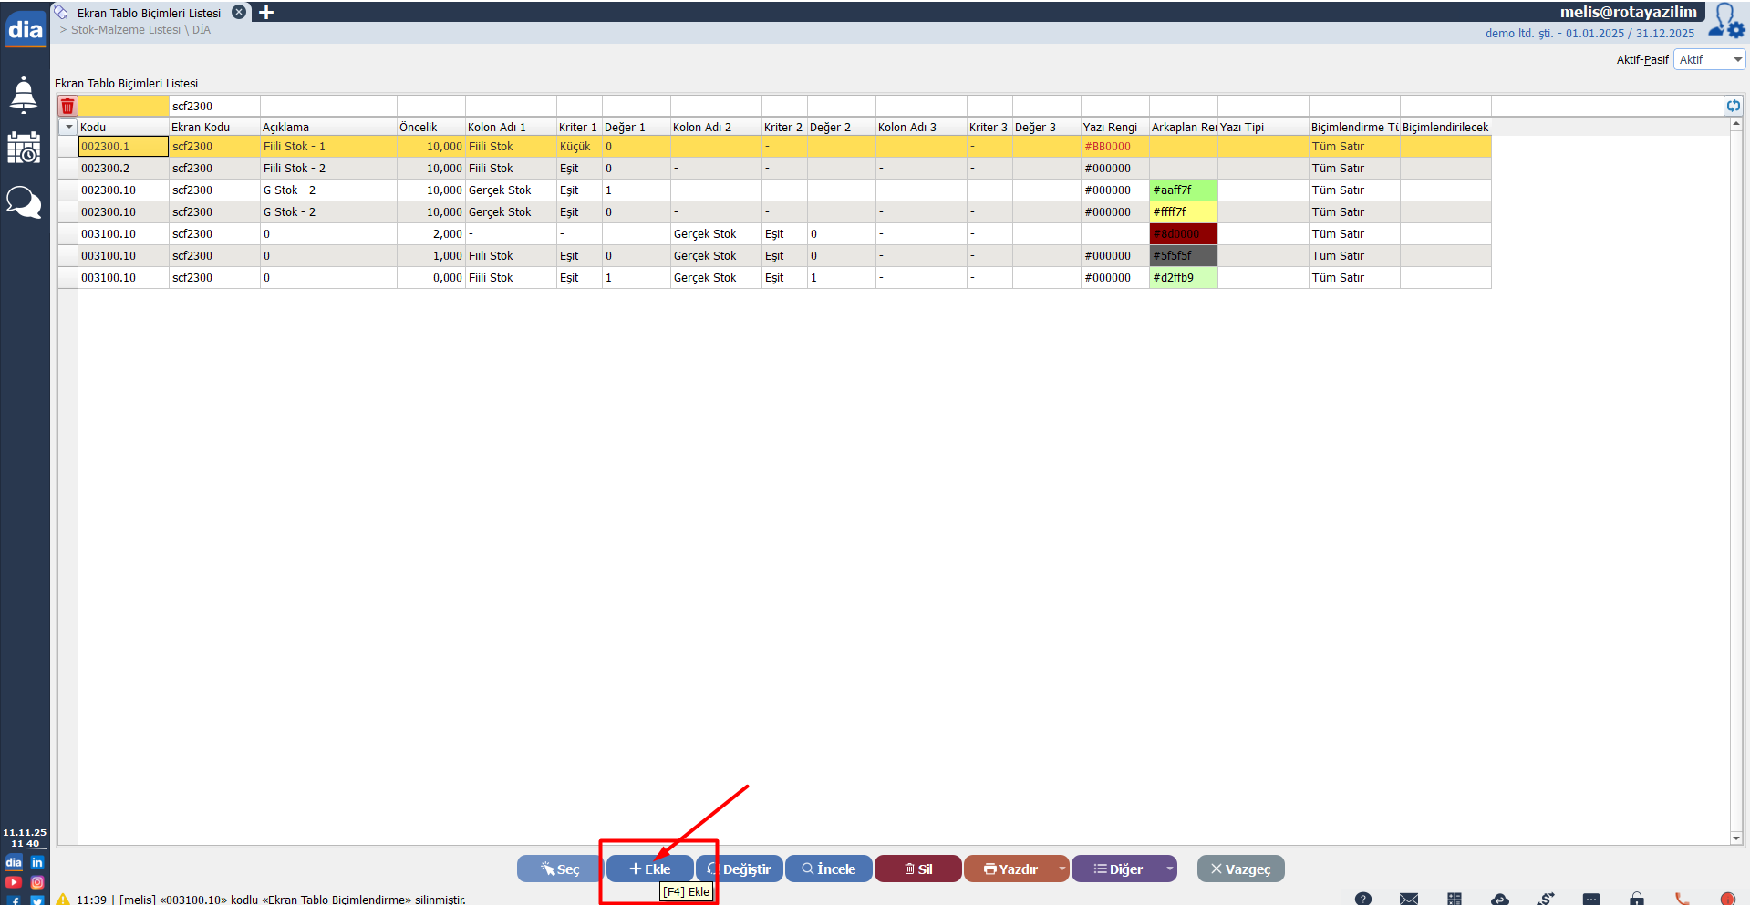1750x905 pixels.
Task: Open the YouTube social icon
Action: [14, 882]
